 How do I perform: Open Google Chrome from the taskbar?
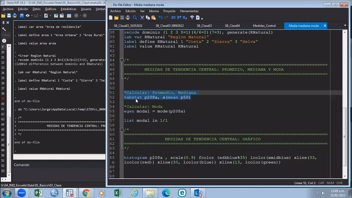[86, 193]
